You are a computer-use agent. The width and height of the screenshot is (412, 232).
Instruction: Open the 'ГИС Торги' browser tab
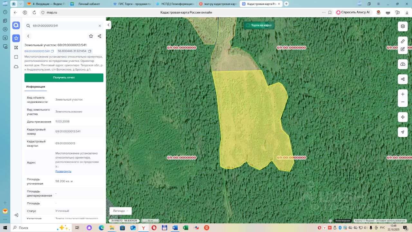coord(134,4)
